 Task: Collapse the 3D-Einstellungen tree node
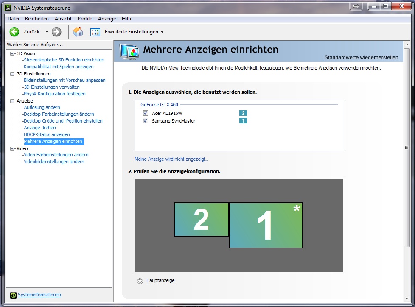pos(12,74)
